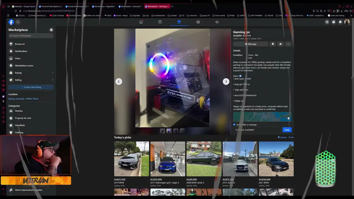Open the notifications bell in header

point(340,22)
